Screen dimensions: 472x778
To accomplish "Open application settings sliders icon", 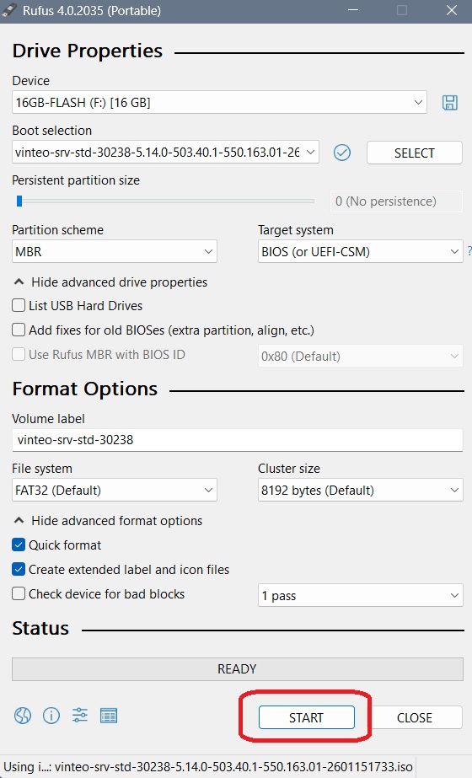I will pos(80,716).
